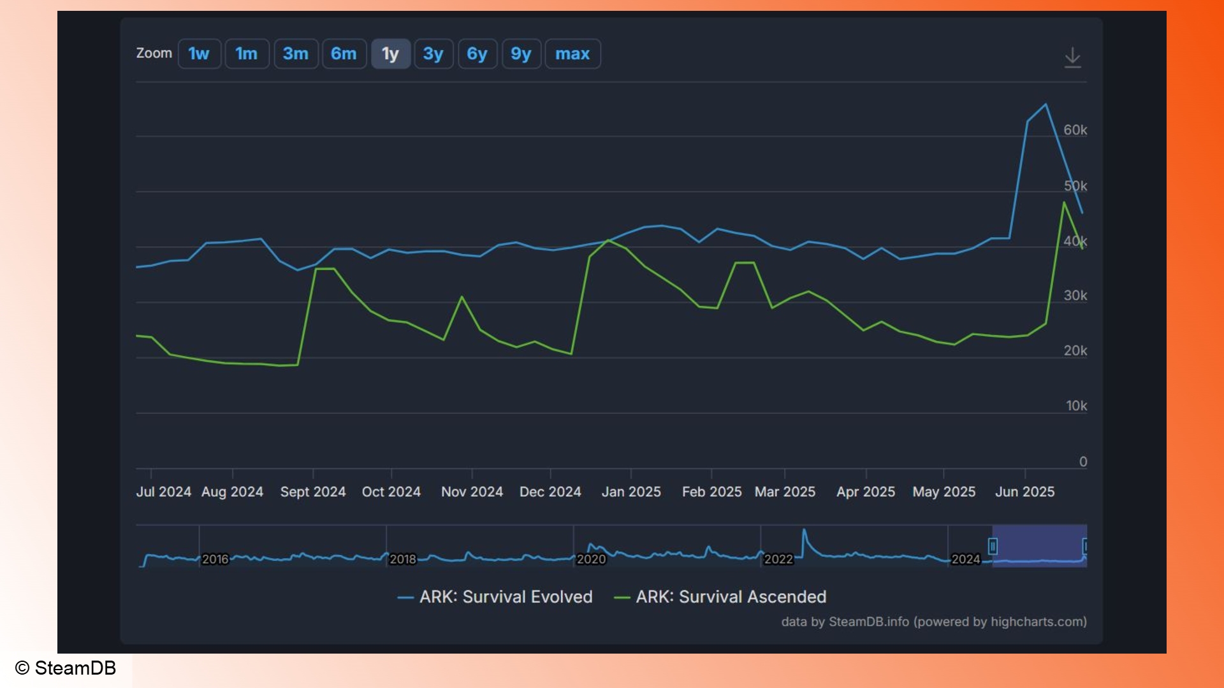
Task: Click the 10k y-axis label
Action: [x=1077, y=406]
